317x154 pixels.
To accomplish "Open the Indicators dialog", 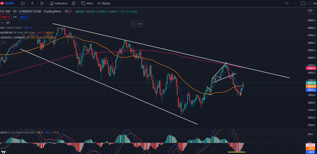I will click(x=59, y=3).
